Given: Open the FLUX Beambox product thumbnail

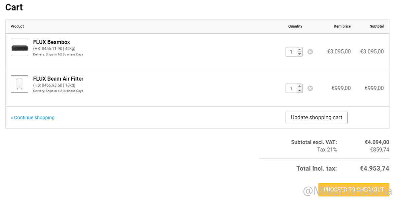Looking at the screenshot, I should [20, 47].
